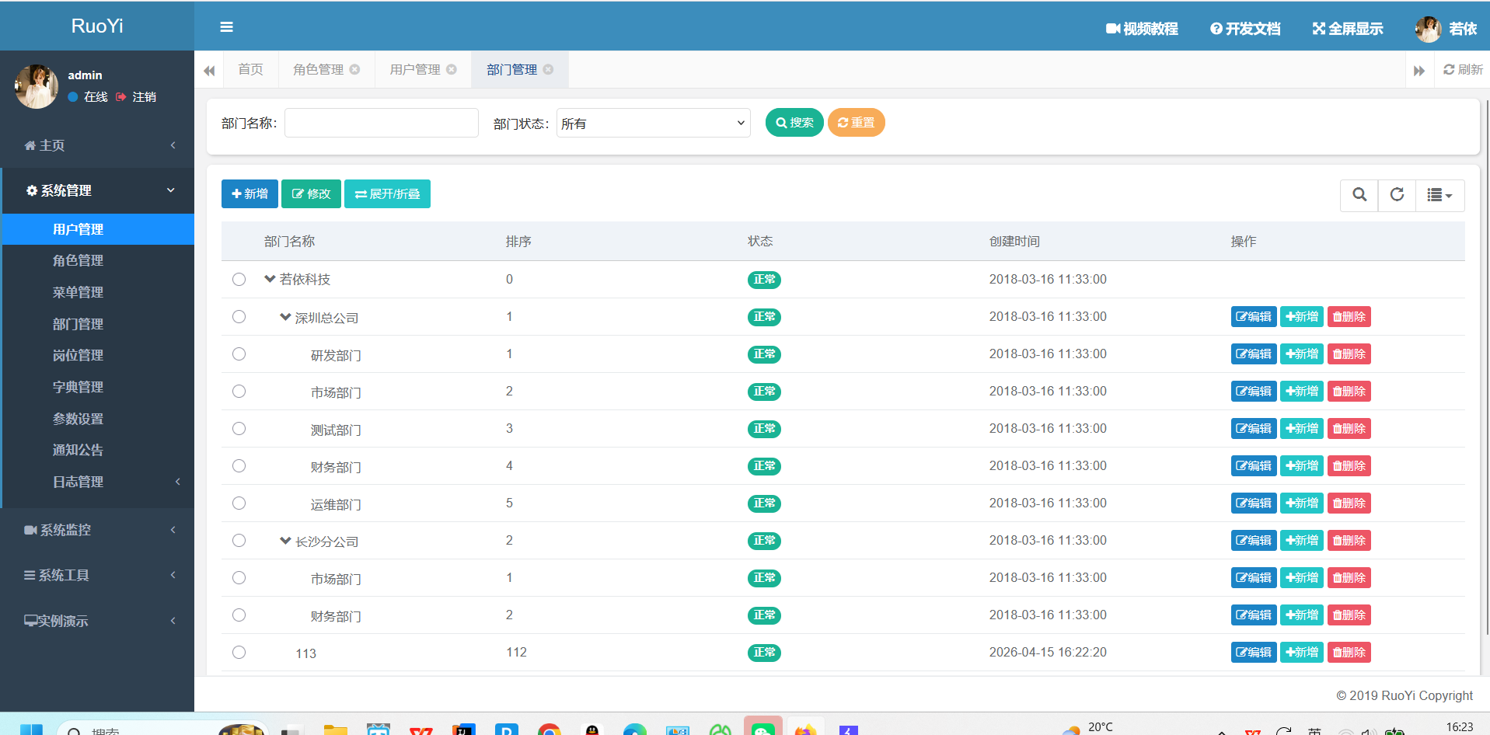
Task: Expand the 主页 sidebar menu
Action: 98,145
